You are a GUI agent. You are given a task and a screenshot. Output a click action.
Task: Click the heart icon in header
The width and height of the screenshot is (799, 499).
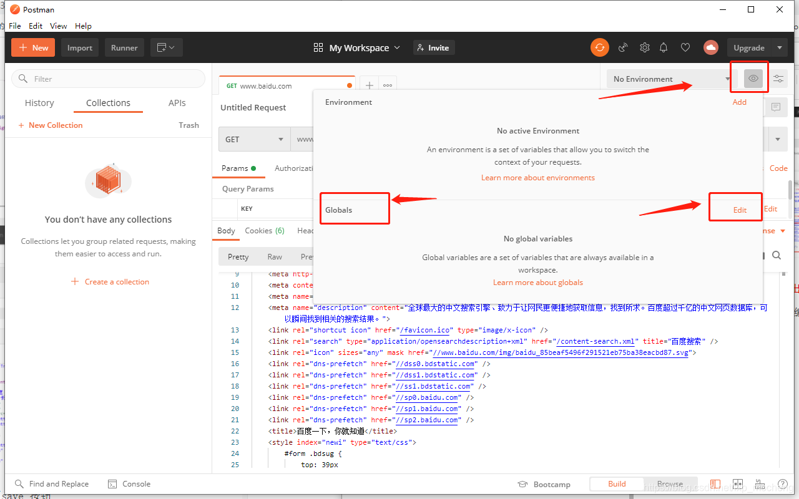[685, 47]
